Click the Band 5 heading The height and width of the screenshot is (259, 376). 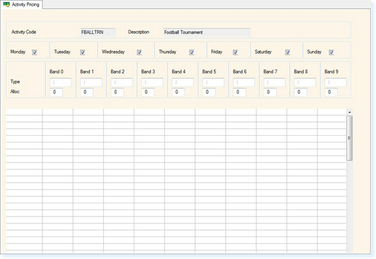[x=209, y=72]
